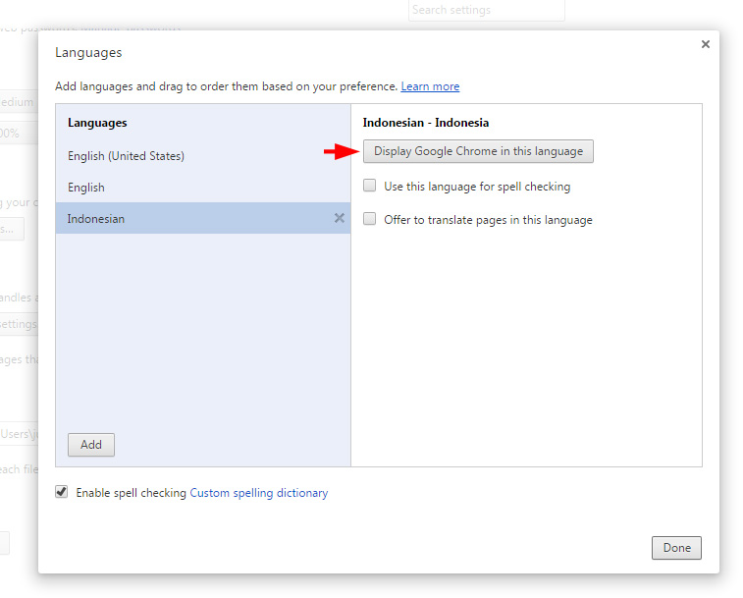Close the Languages dialog with the X

point(706,44)
